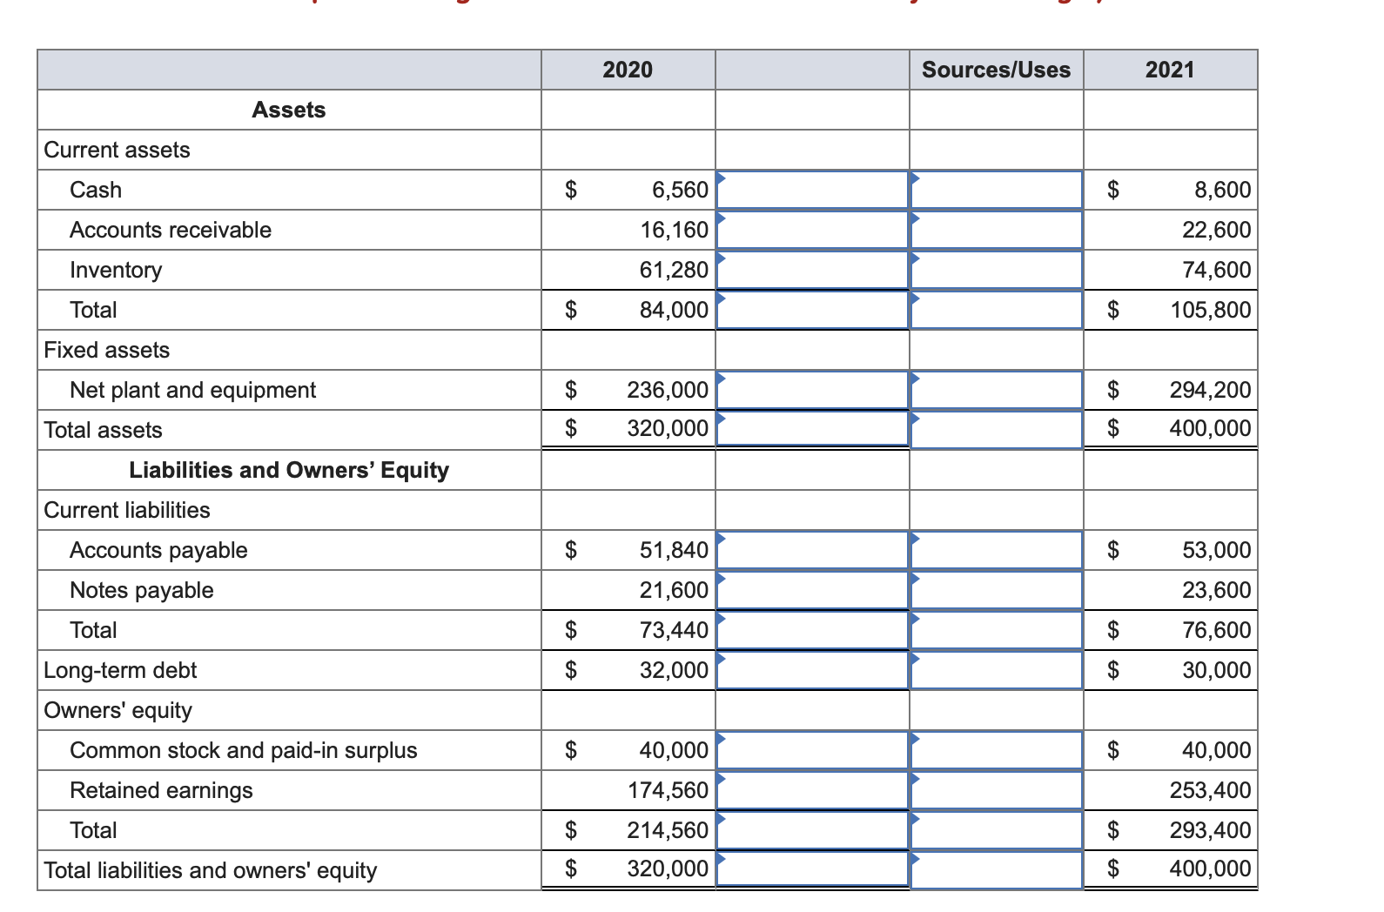Select blank field beside Total liabilities and owners' equity 320,000
1384x912 pixels.
point(812,869)
